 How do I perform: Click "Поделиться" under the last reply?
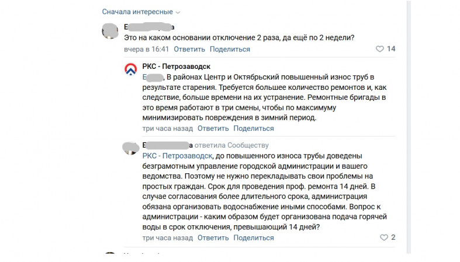pos(254,237)
